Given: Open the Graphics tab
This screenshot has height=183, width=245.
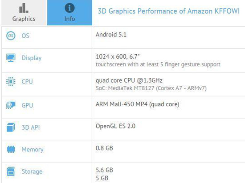Looking at the screenshot, I should [24, 12].
